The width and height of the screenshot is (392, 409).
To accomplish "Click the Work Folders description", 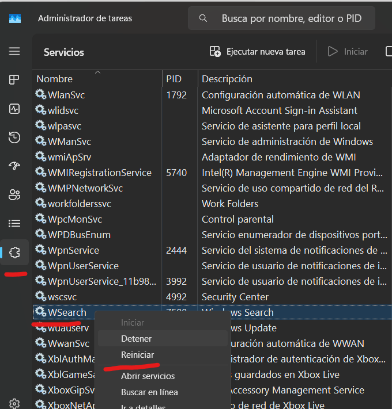I will [x=230, y=204].
